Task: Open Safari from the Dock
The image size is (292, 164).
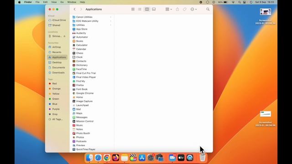Action: click(98, 158)
